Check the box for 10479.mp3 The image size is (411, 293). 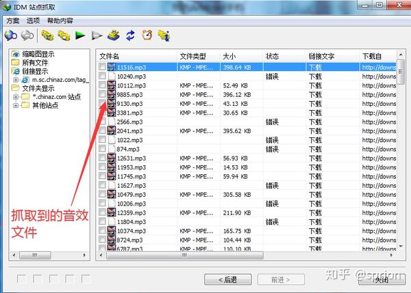[x=102, y=194]
